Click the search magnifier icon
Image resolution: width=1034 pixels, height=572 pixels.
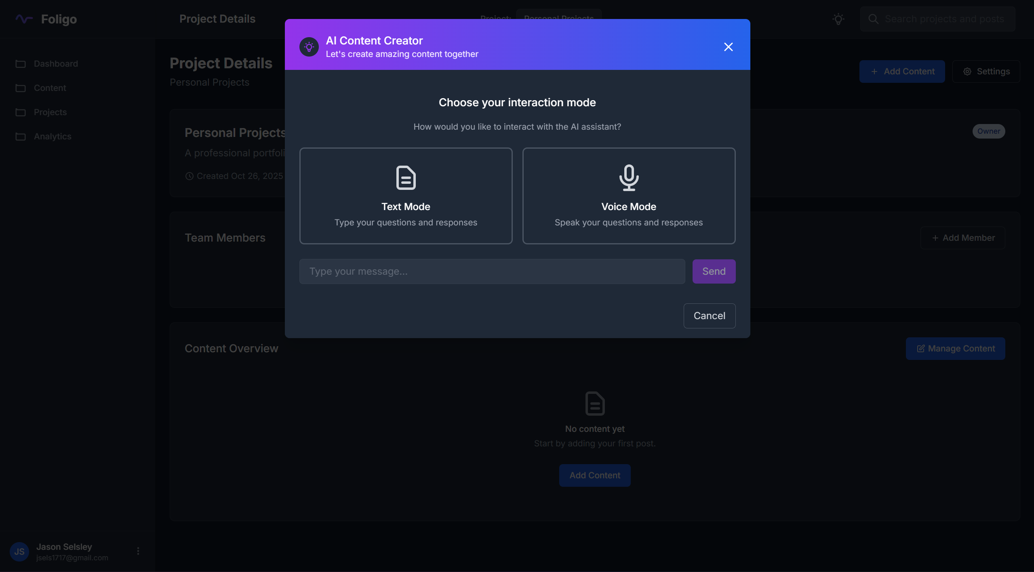pos(873,19)
